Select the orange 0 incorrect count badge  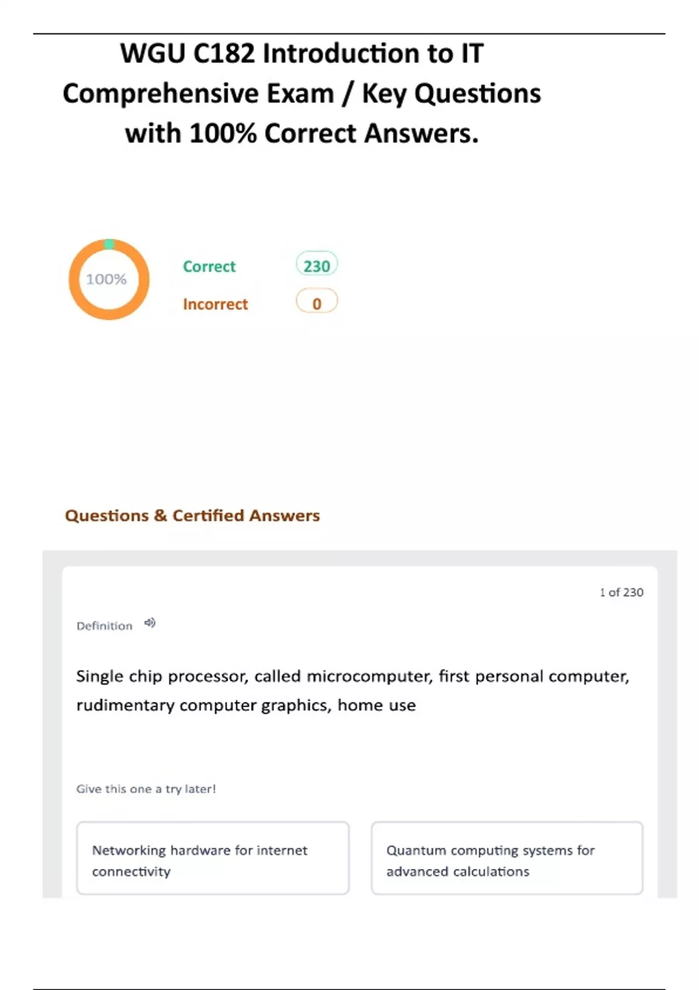click(316, 303)
